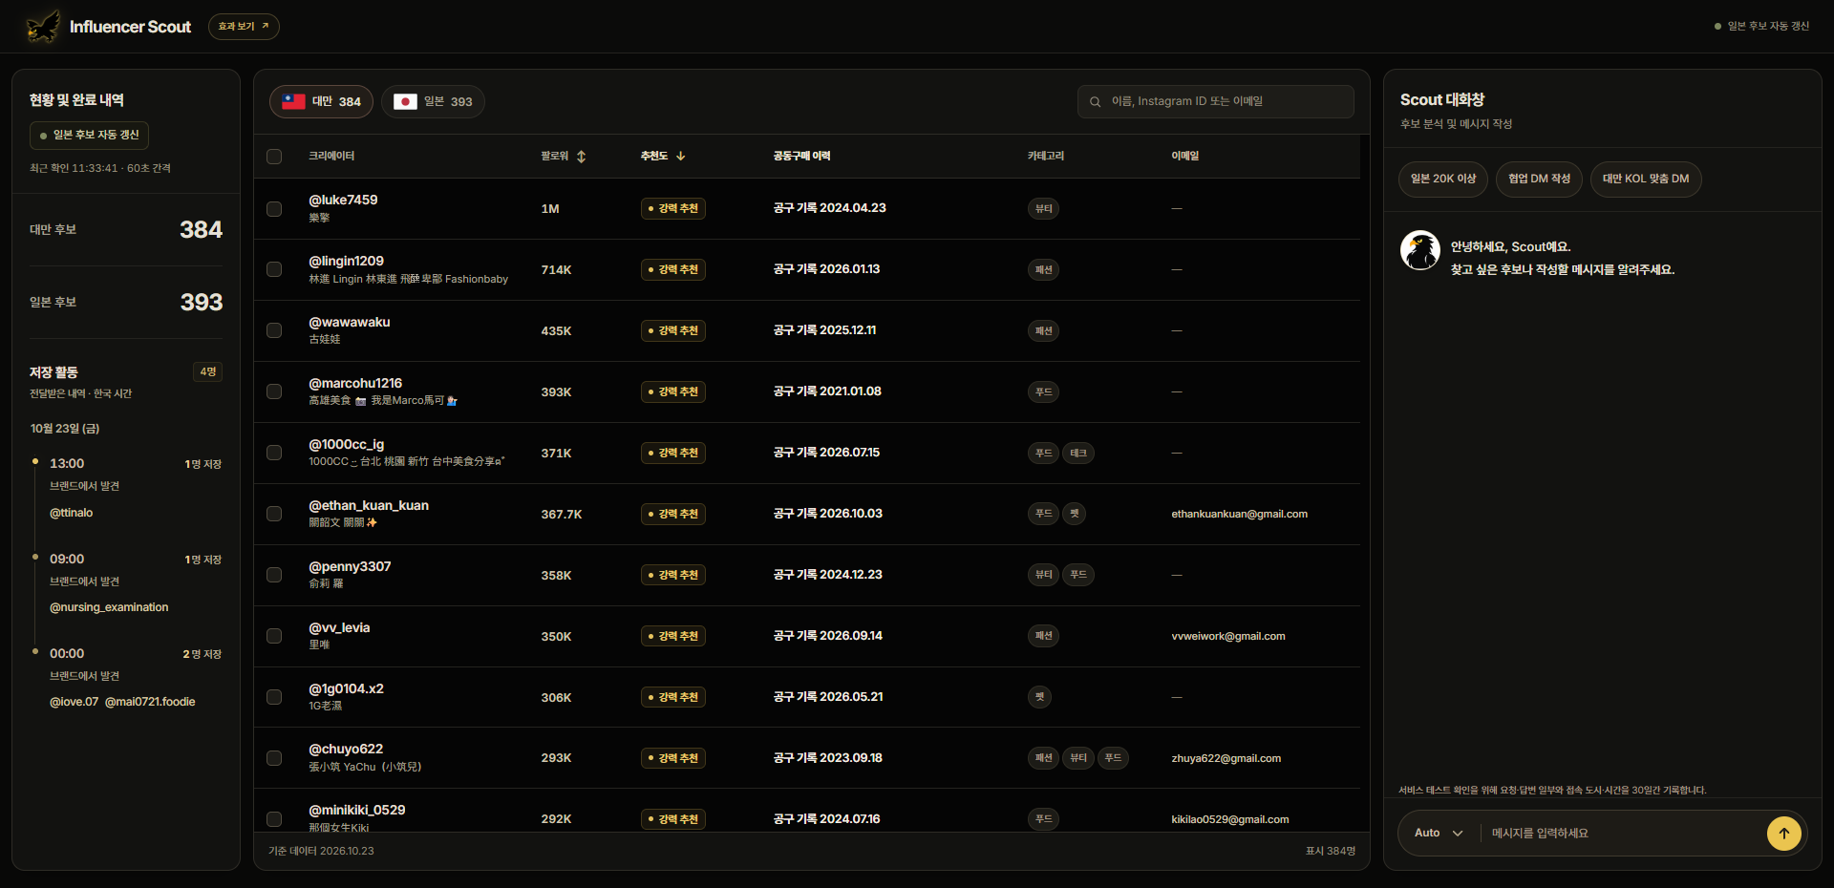Click the 대만 KOL 맞춤 DM chip
The image size is (1834, 888).
click(1645, 179)
